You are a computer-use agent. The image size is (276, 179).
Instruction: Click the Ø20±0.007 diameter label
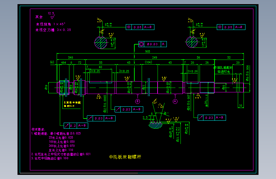pos(188,103)
